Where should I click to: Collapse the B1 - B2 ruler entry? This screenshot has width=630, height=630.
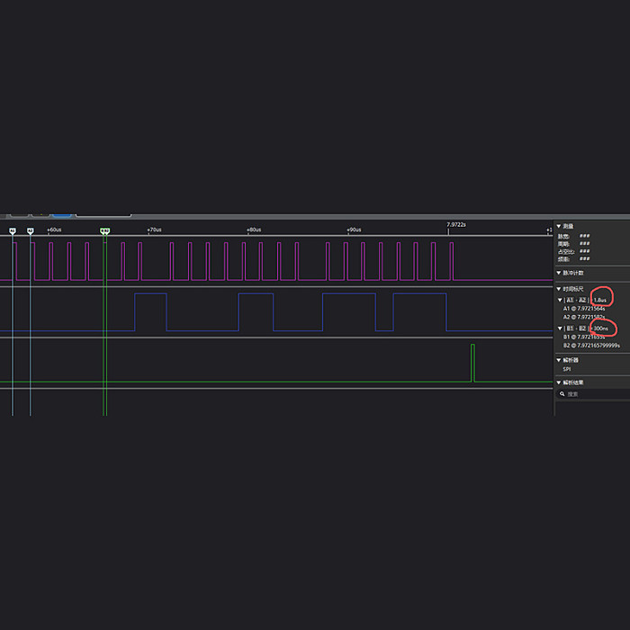coord(560,328)
